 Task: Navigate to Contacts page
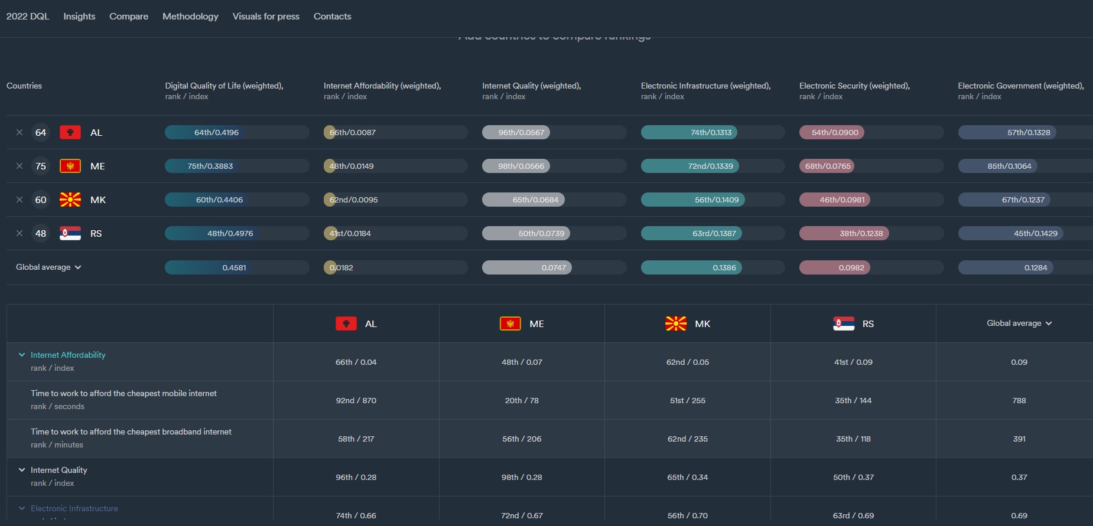point(332,17)
